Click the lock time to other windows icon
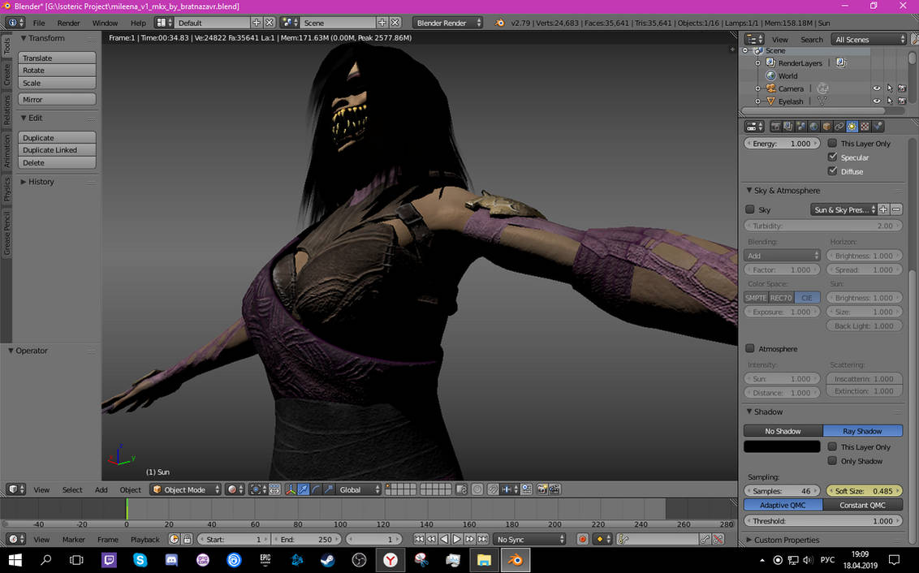The width and height of the screenshot is (919, 573). point(187,539)
